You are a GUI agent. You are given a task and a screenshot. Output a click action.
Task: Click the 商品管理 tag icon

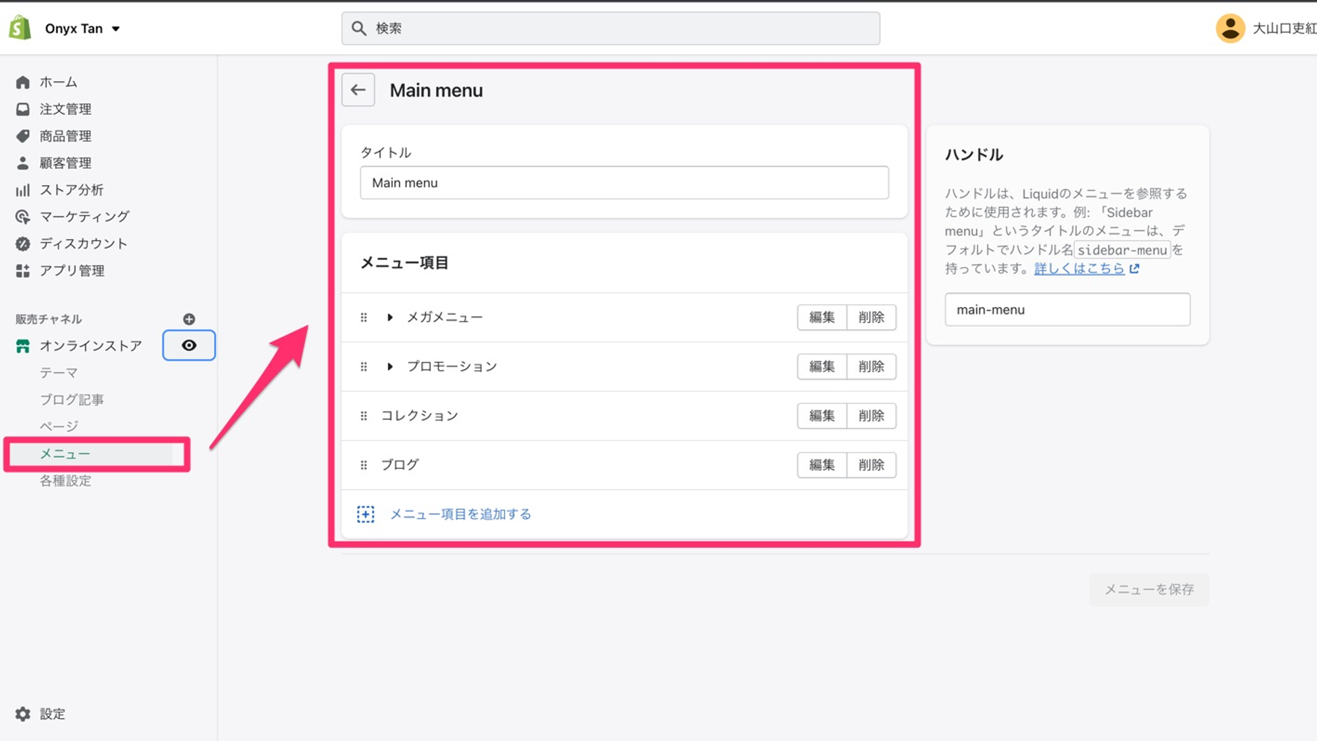point(22,136)
